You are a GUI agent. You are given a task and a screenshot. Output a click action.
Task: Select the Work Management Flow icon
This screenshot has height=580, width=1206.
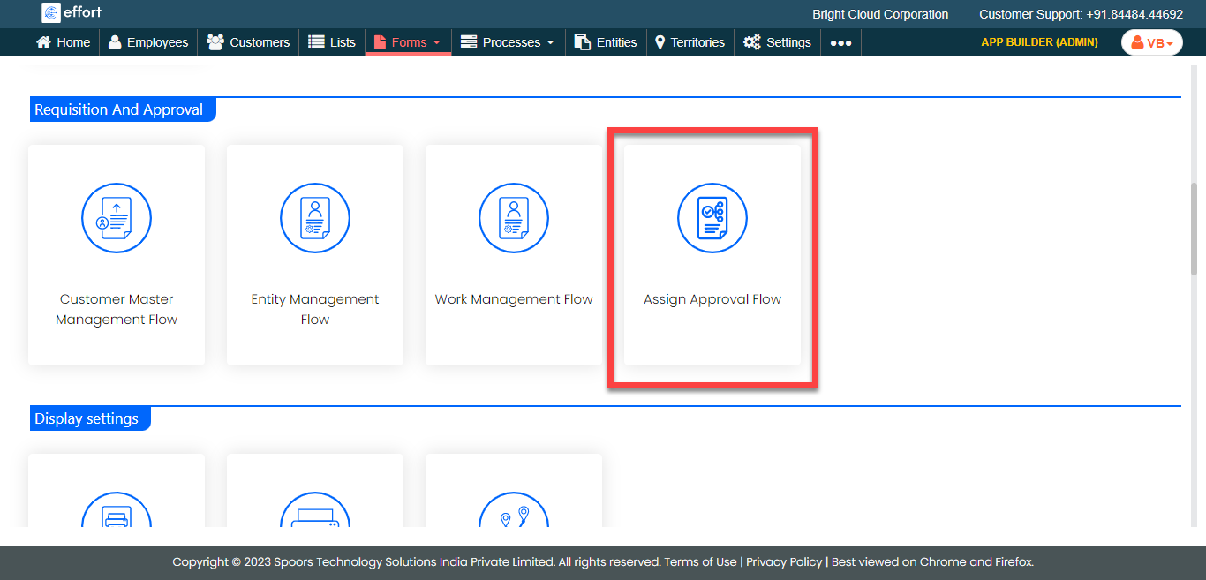[x=514, y=218]
